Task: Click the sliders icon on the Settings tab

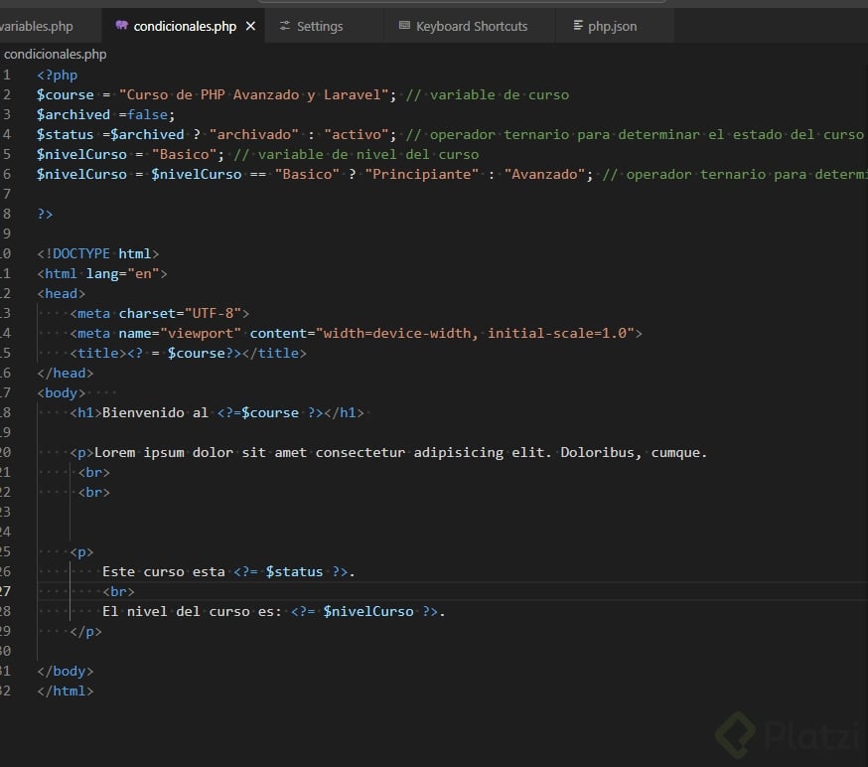Action: 285,26
